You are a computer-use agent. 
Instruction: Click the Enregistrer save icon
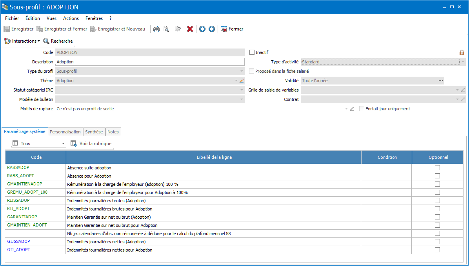7,29
